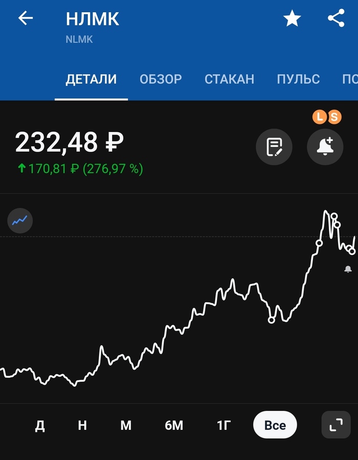Open the notes icon button

click(x=274, y=147)
